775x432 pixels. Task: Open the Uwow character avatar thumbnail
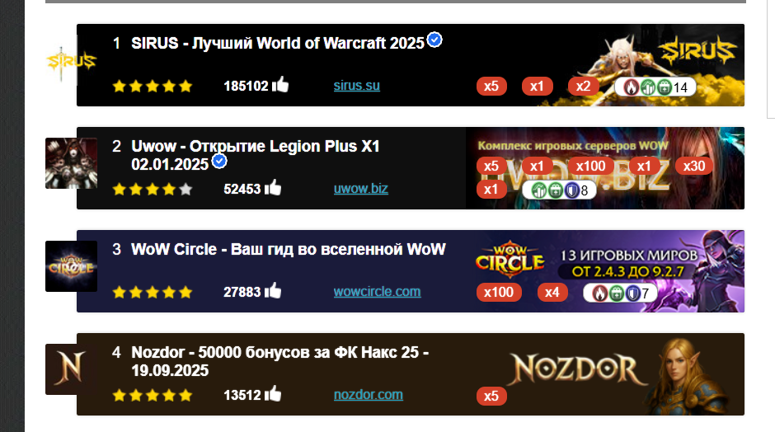(71, 163)
